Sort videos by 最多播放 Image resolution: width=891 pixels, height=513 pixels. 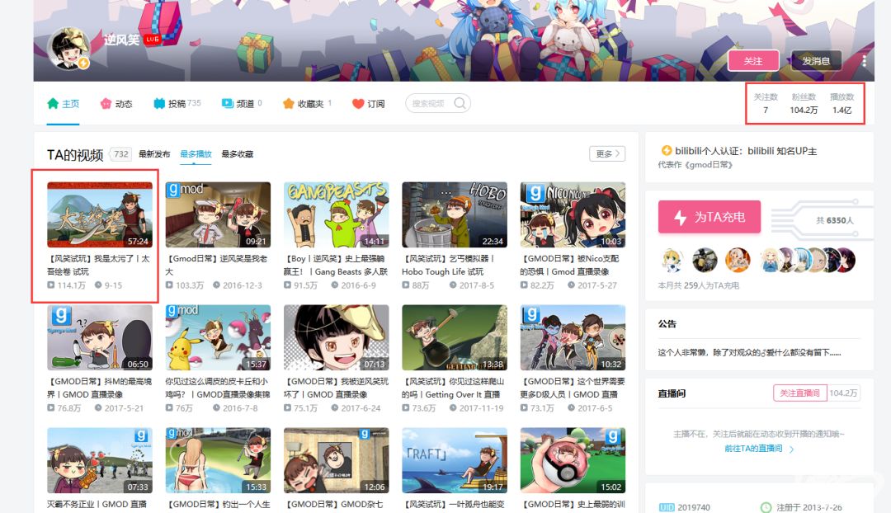point(196,154)
